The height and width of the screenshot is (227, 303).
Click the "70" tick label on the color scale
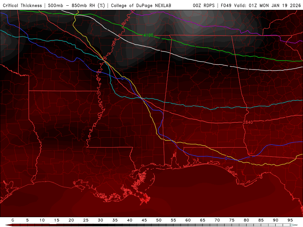[x=217, y=220]
